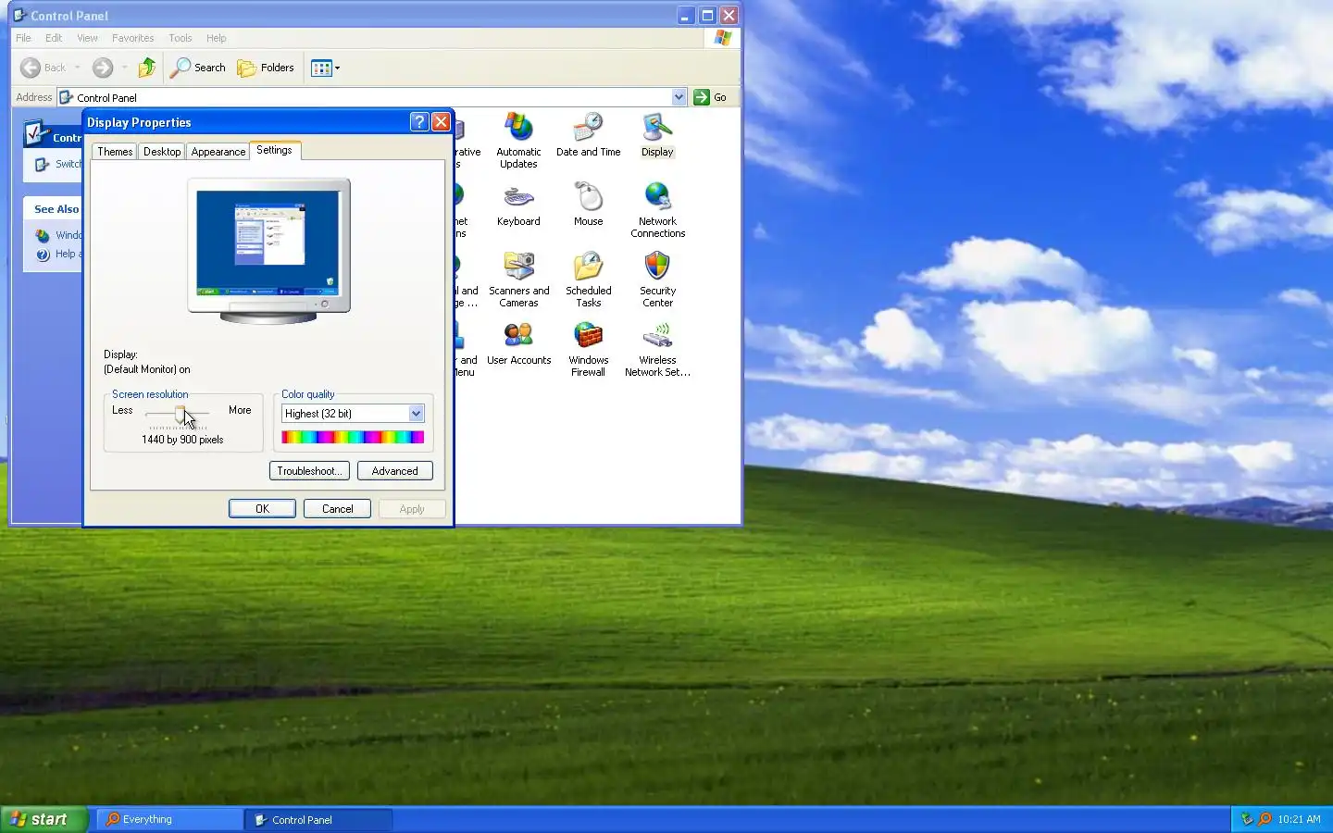Screen dimensions: 1333x833
Task: Open the Scanners and Cameras icon
Action: (x=518, y=280)
